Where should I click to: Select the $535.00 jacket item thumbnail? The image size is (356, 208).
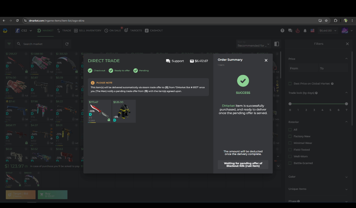124,111
